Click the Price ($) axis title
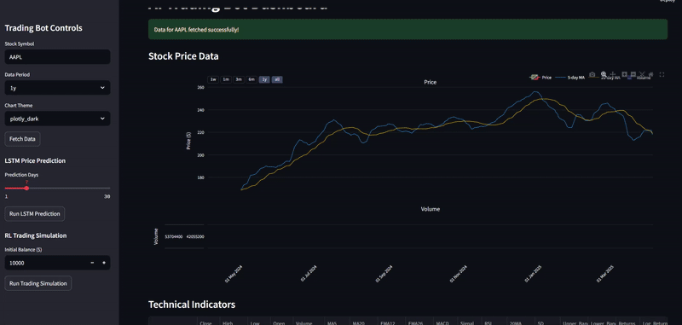This screenshot has height=325, width=682. (x=188, y=141)
